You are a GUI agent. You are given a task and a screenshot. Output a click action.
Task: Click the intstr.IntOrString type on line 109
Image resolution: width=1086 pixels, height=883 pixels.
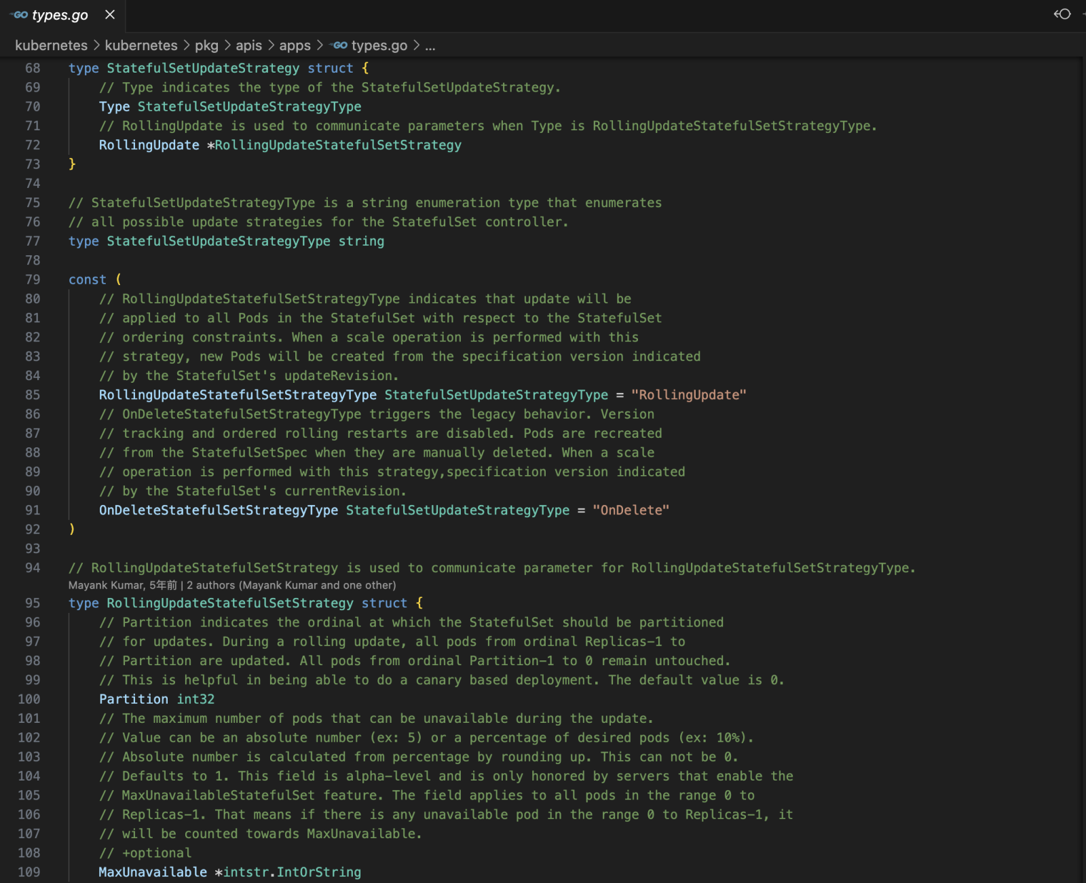click(292, 872)
